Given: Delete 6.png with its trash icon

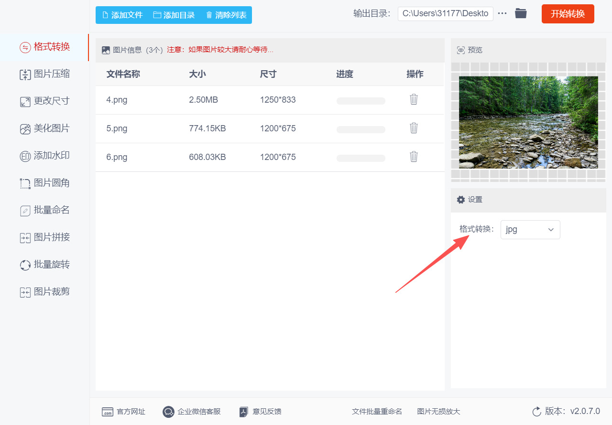Looking at the screenshot, I should pyautogui.click(x=414, y=157).
